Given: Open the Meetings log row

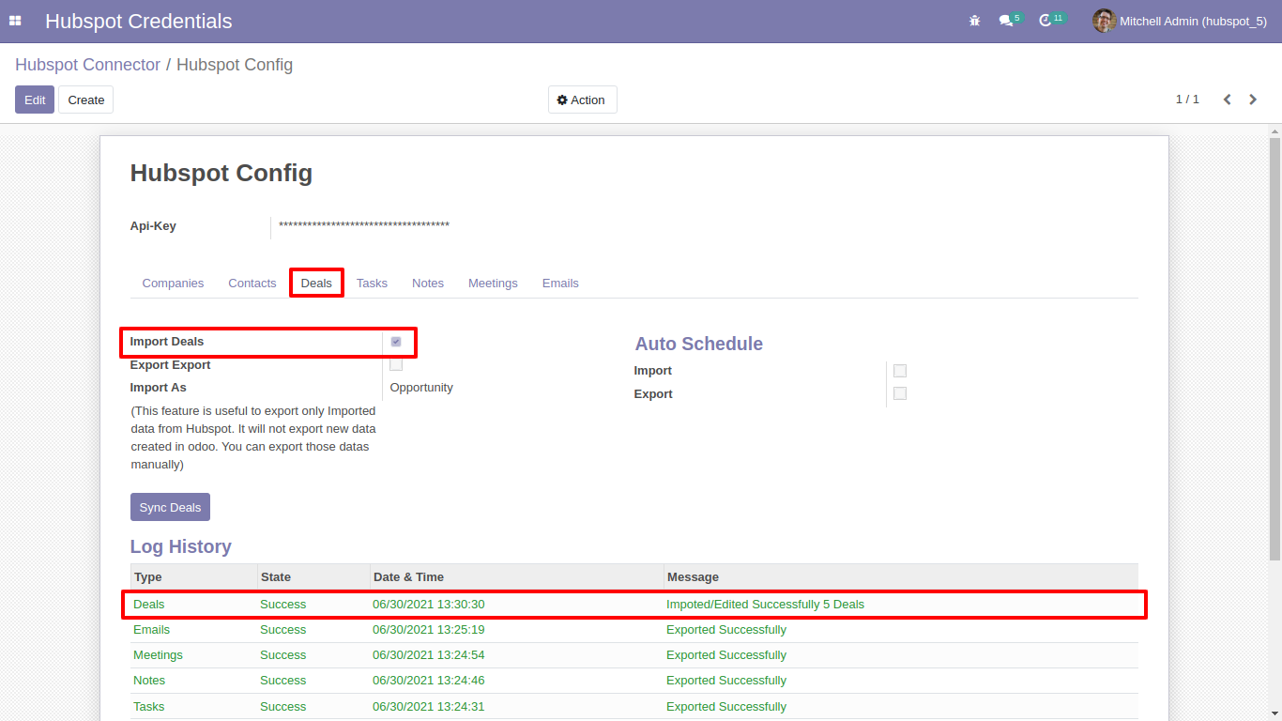Looking at the screenshot, I should [634, 655].
